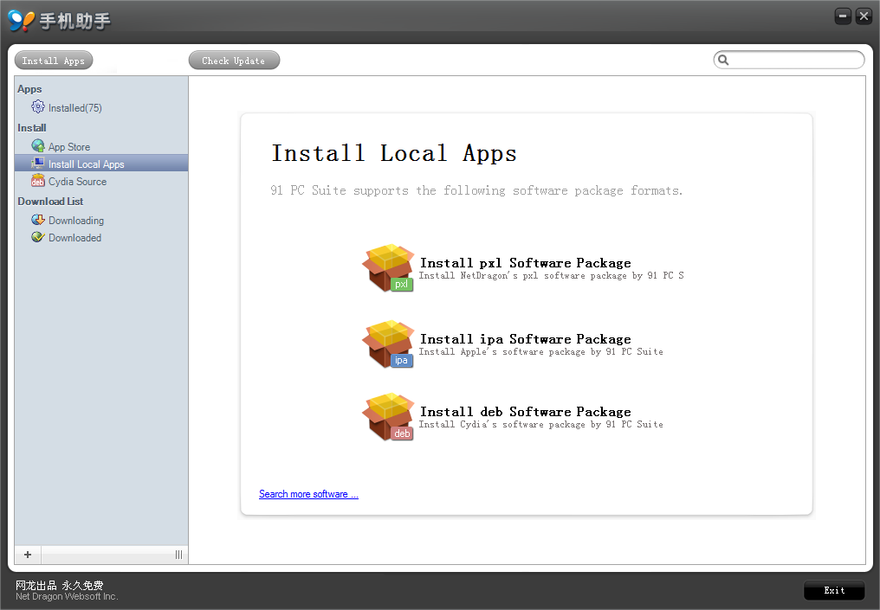Open the Check Update tab
880x610 pixels.
coord(234,61)
